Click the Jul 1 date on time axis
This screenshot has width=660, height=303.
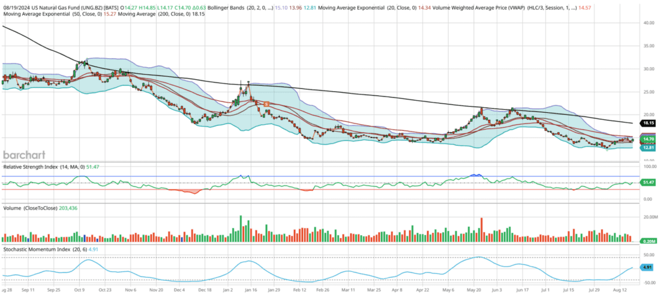point(545,290)
